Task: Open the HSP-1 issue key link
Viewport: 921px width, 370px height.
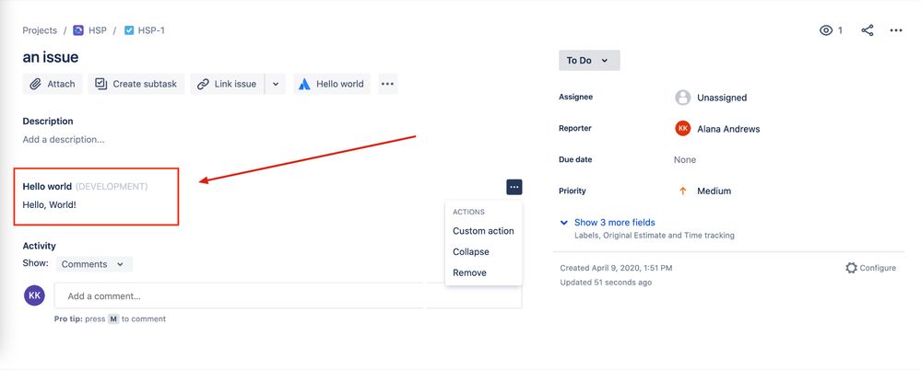Action: click(151, 30)
